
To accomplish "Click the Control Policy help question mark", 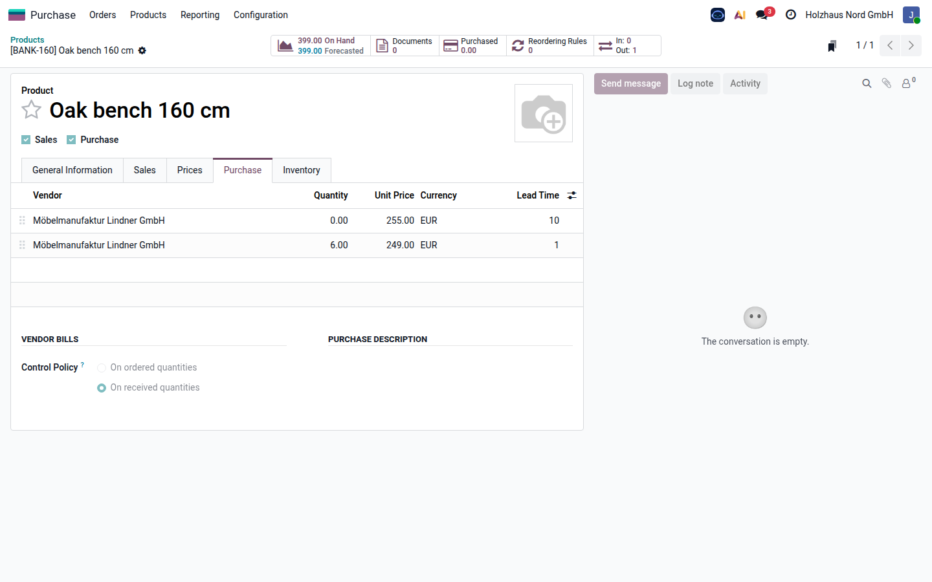I will point(82,365).
